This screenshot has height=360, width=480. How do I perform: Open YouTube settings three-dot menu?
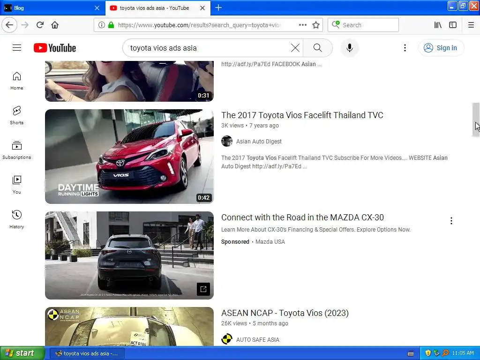pos(405,48)
